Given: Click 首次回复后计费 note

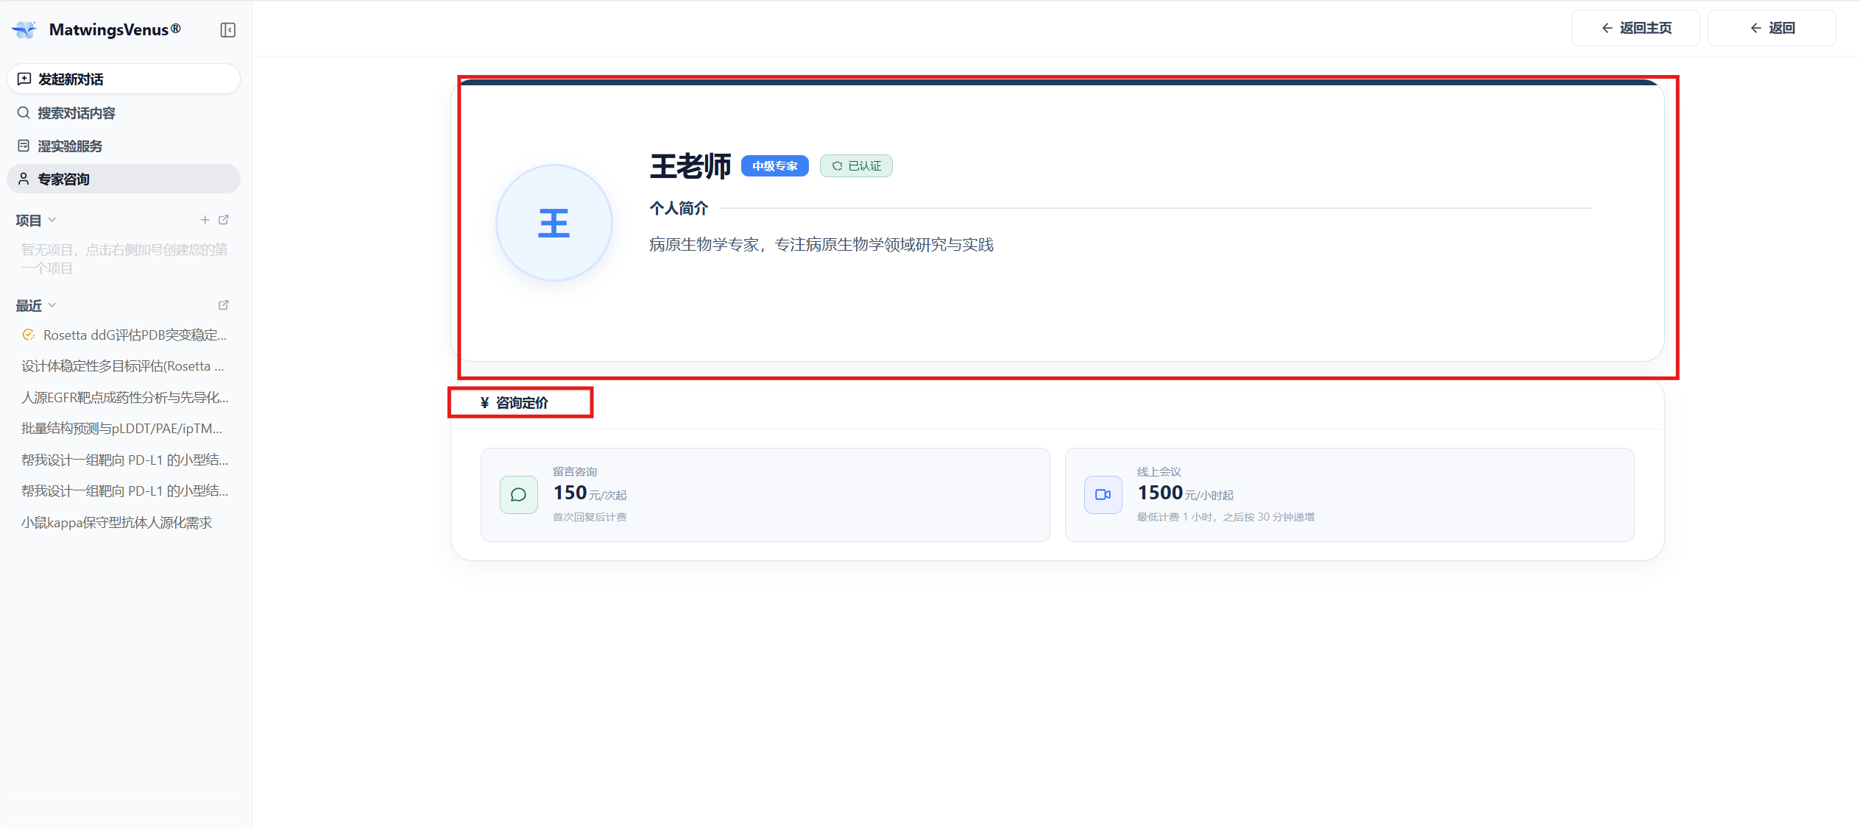Looking at the screenshot, I should 590,518.
